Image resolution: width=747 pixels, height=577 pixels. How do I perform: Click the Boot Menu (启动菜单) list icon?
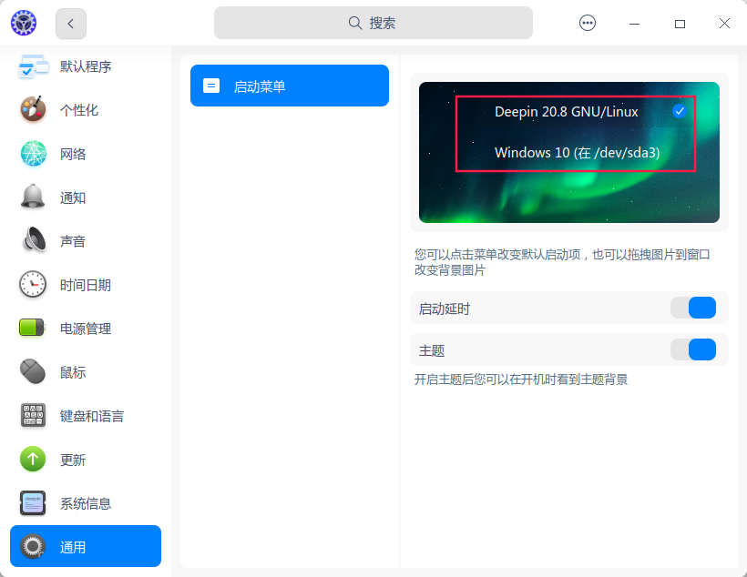(211, 86)
